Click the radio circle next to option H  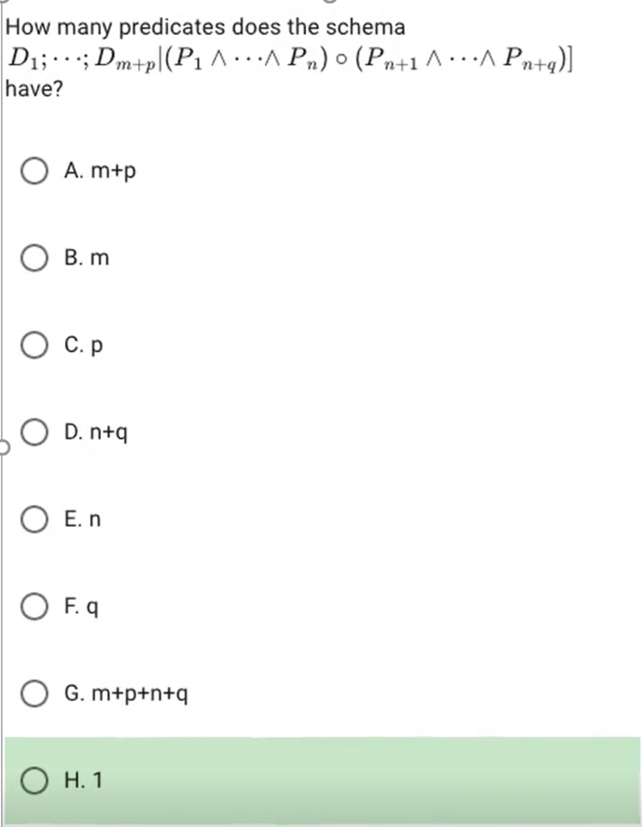pos(35,780)
